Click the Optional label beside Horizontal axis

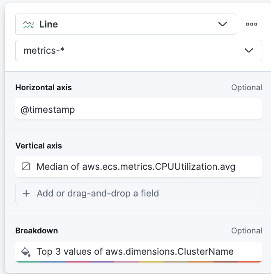pos(246,87)
